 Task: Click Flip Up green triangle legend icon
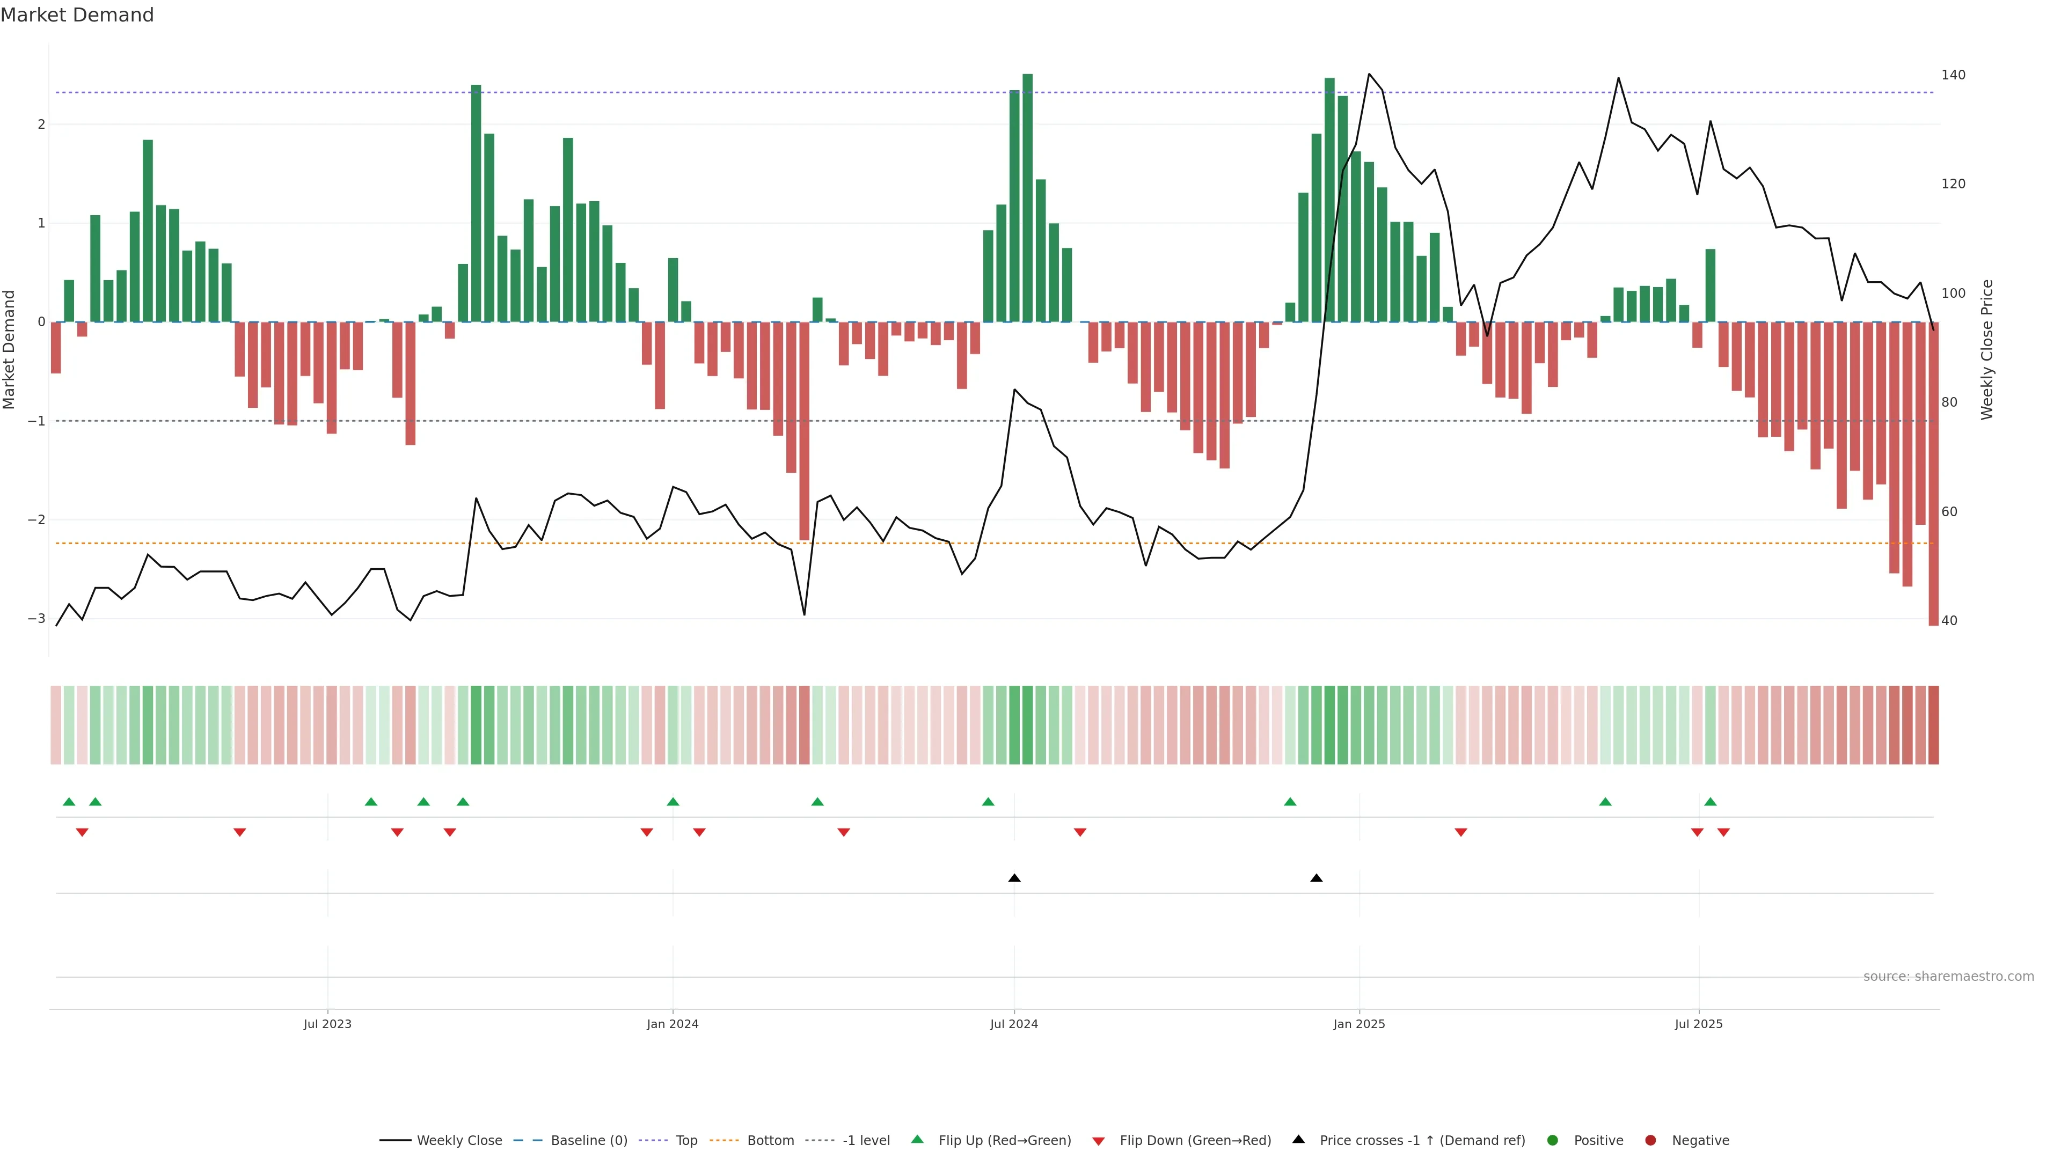pos(917,1140)
